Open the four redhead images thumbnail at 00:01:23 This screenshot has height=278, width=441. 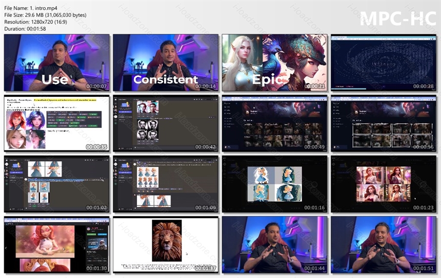coord(384,184)
